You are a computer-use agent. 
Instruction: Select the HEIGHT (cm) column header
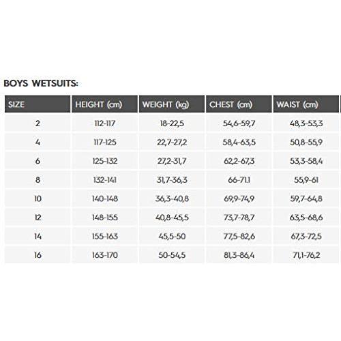[x=104, y=104]
